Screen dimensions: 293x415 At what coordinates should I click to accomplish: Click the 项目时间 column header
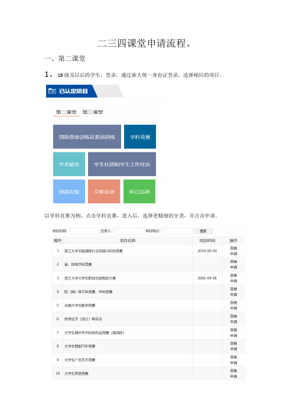pyautogui.click(x=207, y=241)
